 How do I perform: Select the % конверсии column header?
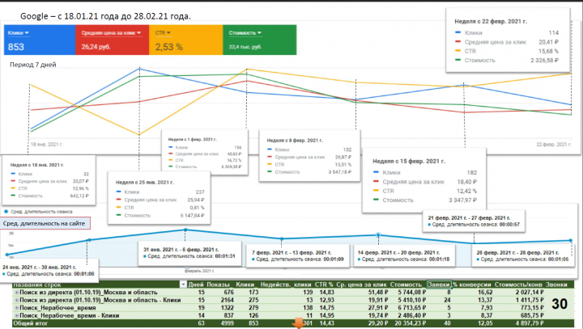coord(473,285)
